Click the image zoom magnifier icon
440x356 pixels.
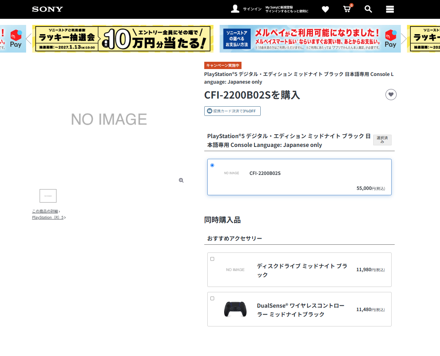[181, 180]
